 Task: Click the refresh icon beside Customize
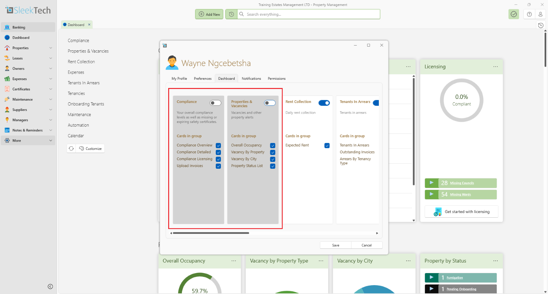tap(71, 149)
